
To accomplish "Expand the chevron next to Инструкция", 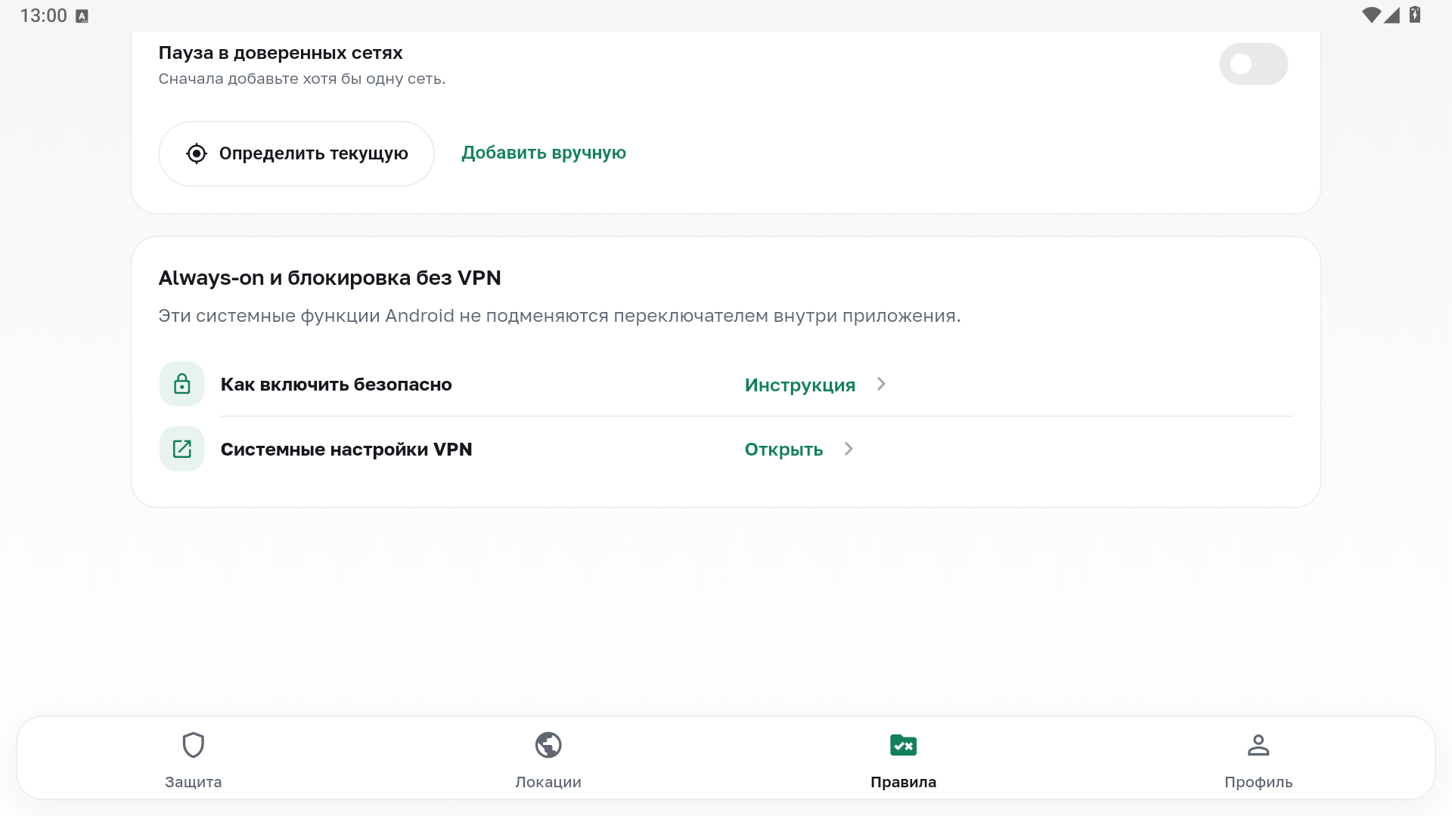I will tap(881, 384).
